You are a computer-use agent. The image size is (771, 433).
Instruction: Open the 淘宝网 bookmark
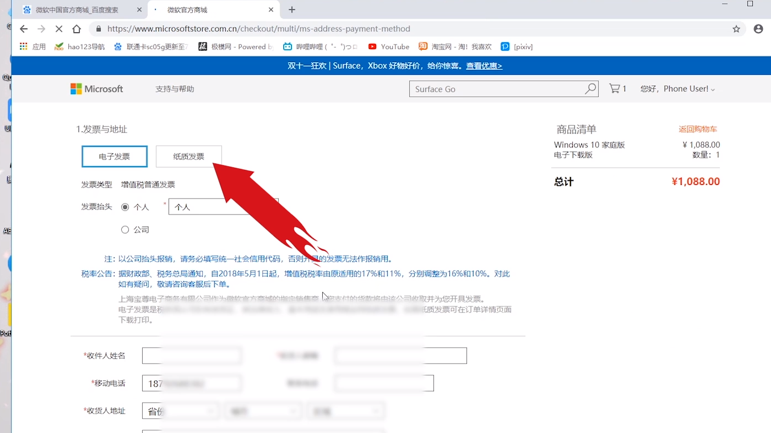pyautogui.click(x=455, y=47)
